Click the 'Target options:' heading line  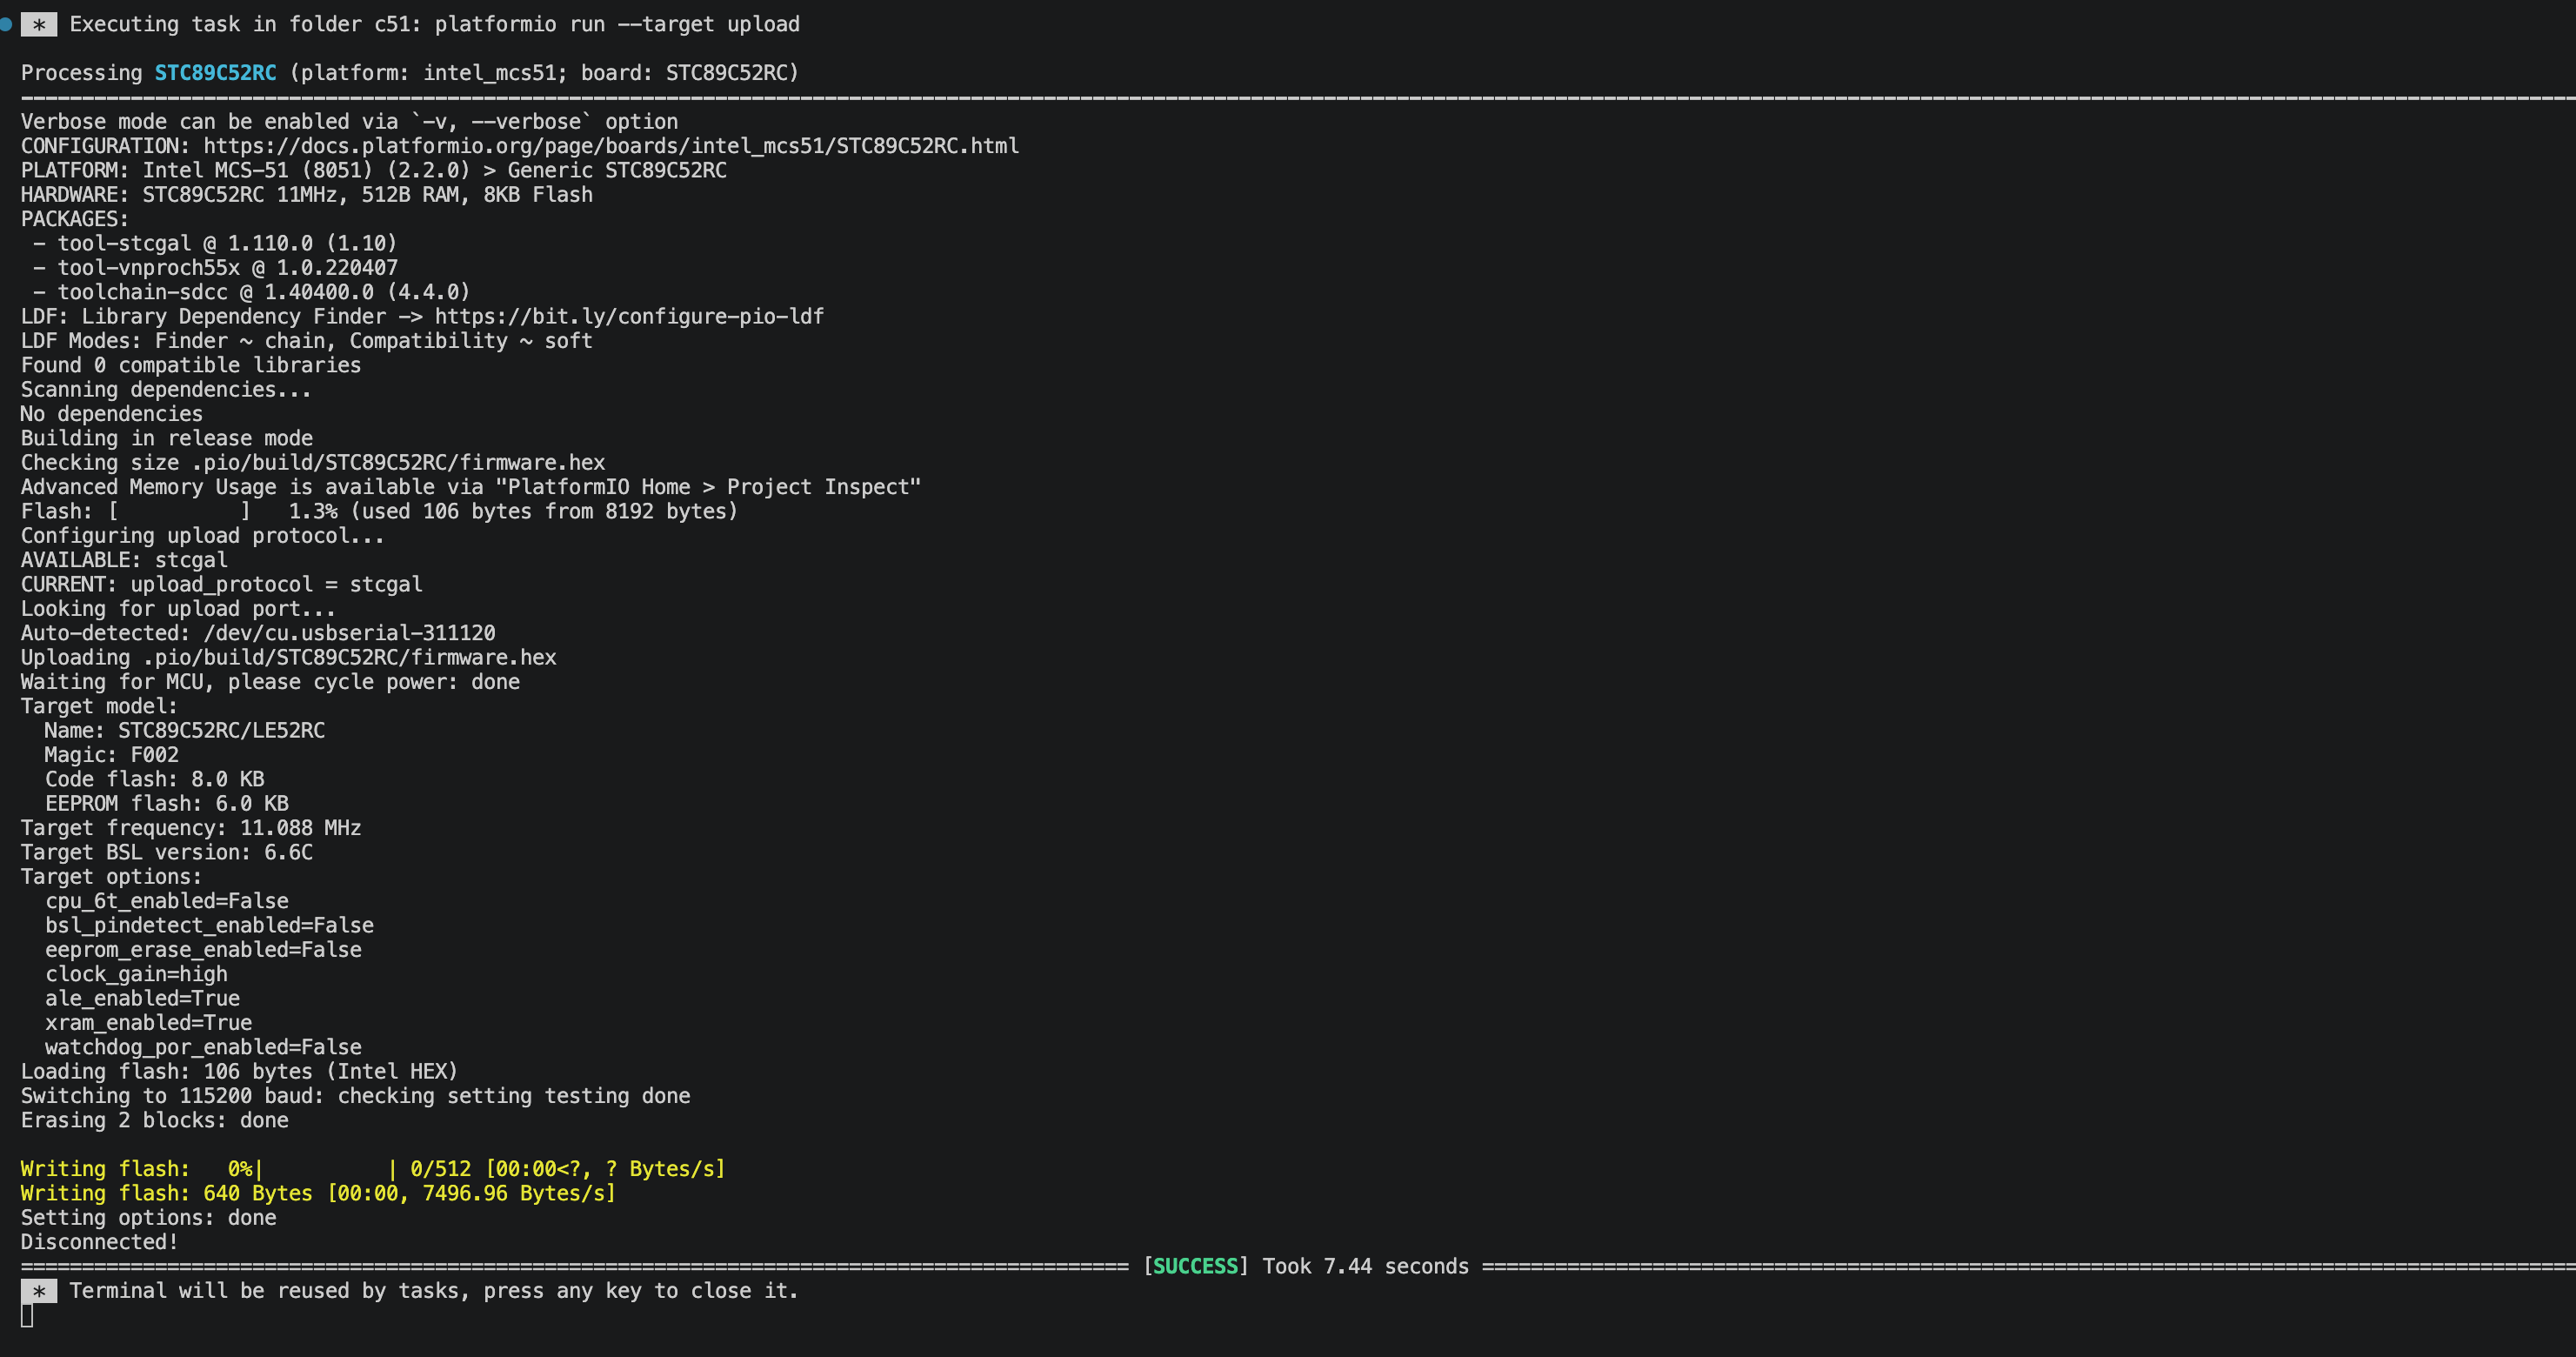coord(111,877)
